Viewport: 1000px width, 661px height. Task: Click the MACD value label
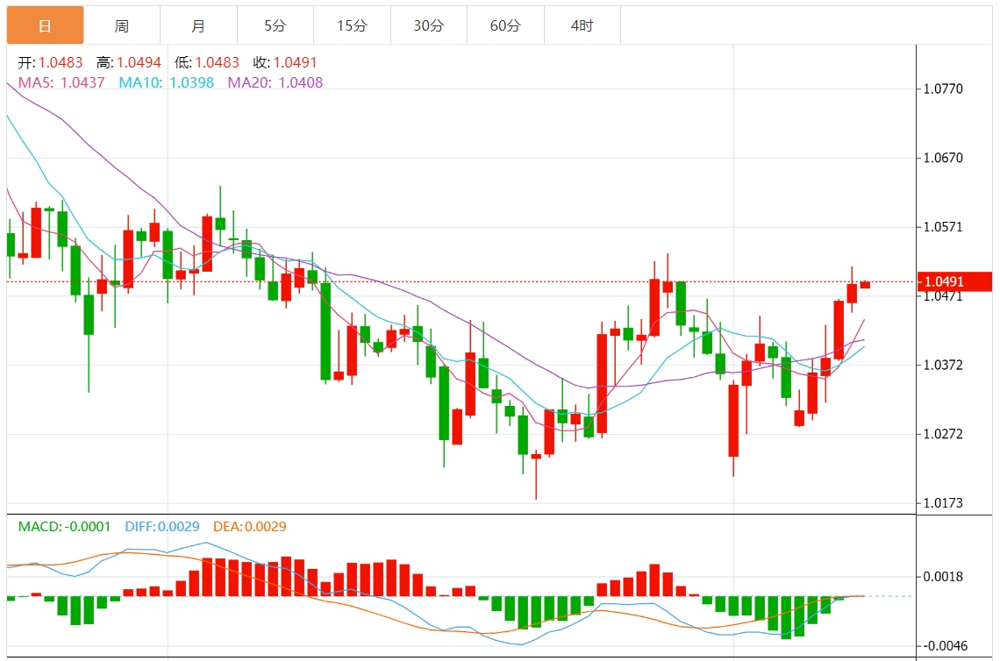[x=64, y=527]
